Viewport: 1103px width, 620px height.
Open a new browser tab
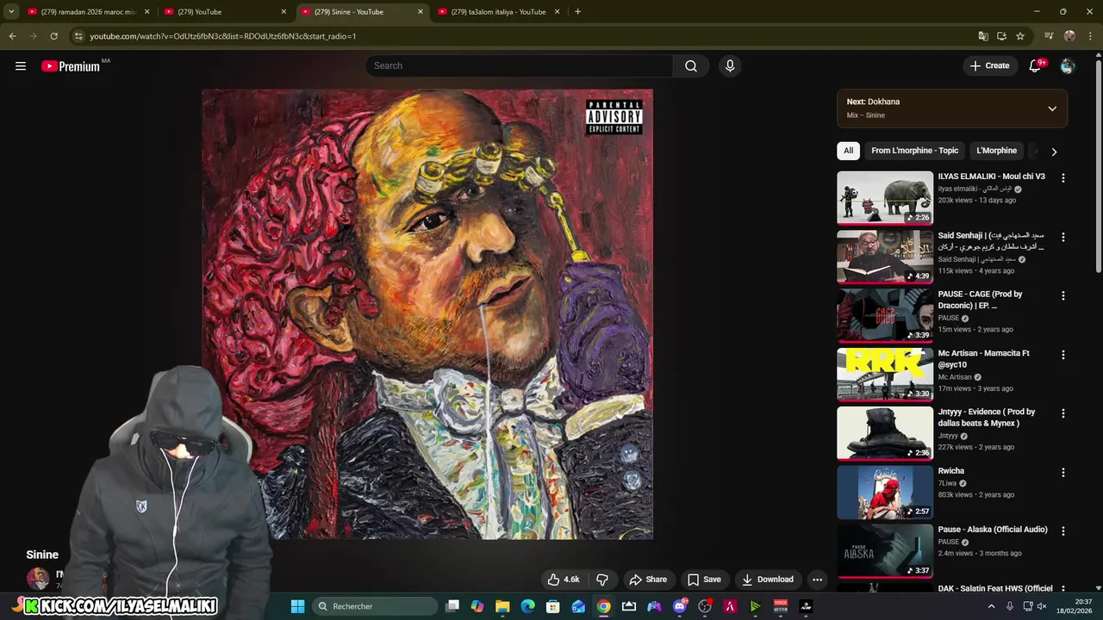(577, 12)
